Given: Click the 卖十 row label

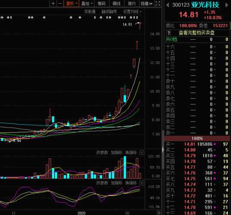Looking at the screenshot, I should [x=170, y=81].
